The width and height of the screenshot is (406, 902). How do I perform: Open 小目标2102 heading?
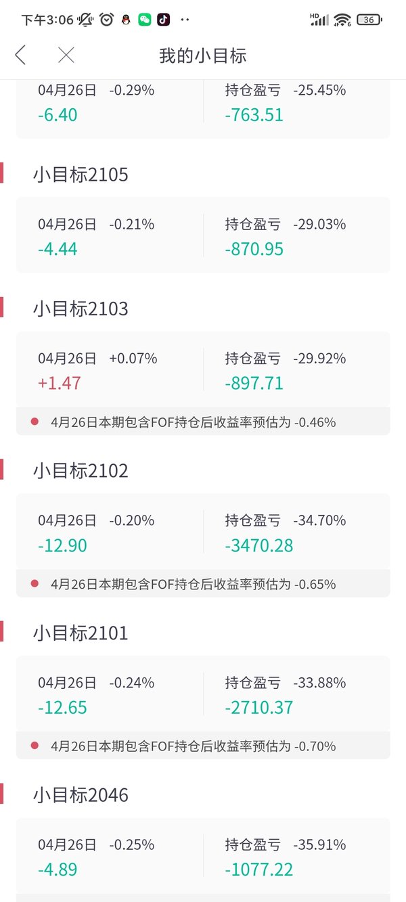coord(81,471)
